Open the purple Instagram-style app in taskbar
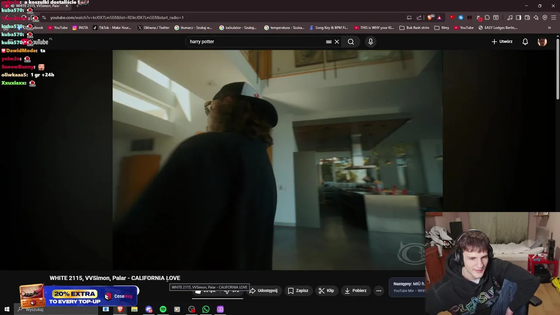 click(x=220, y=309)
